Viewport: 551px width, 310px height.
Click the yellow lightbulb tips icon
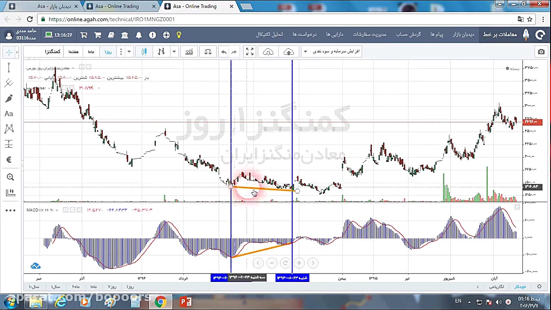click(x=179, y=35)
